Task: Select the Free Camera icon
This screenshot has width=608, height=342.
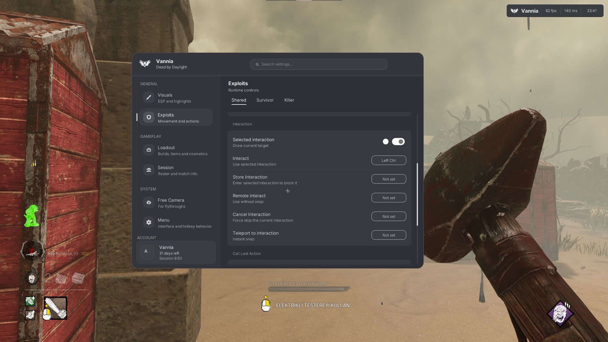Action: tap(149, 203)
